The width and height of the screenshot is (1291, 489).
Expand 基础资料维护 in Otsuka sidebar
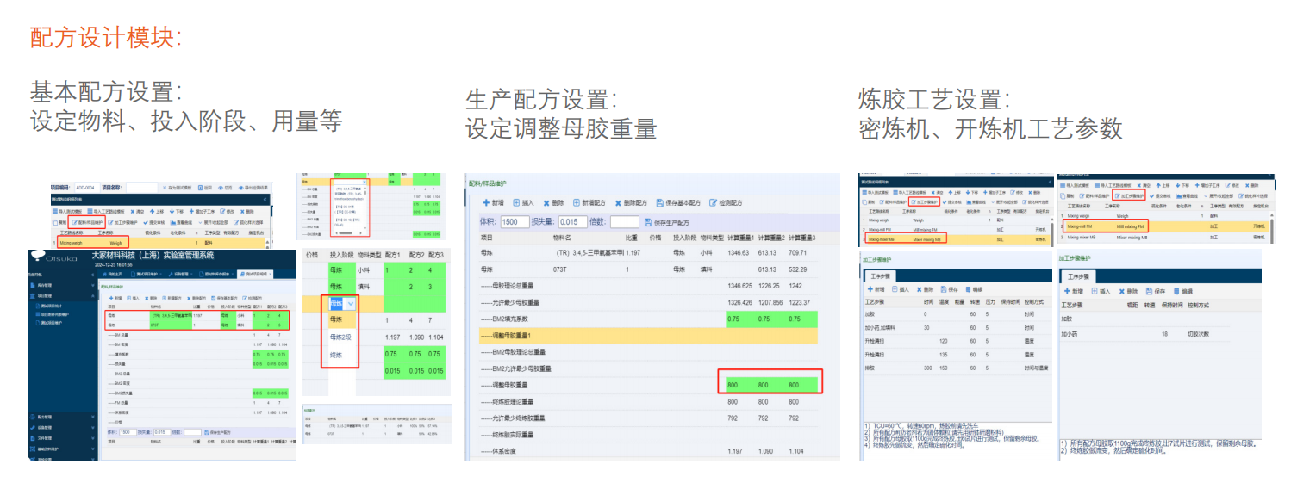62,449
